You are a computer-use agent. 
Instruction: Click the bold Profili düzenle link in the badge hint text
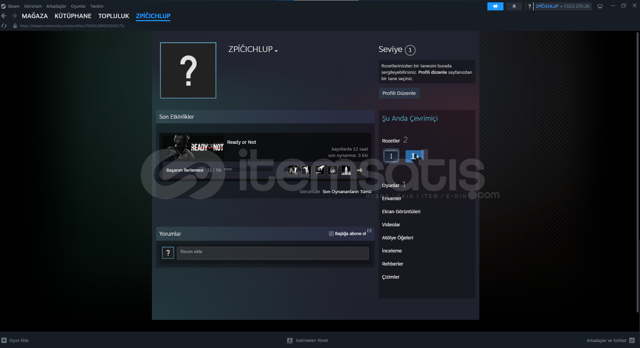click(432, 72)
